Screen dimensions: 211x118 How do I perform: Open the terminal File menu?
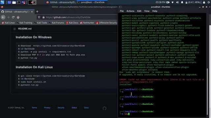click(122, 11)
